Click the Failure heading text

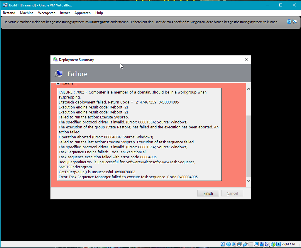coord(77,74)
